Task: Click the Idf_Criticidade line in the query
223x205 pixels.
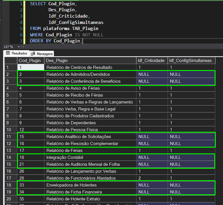Action: coord(69,16)
